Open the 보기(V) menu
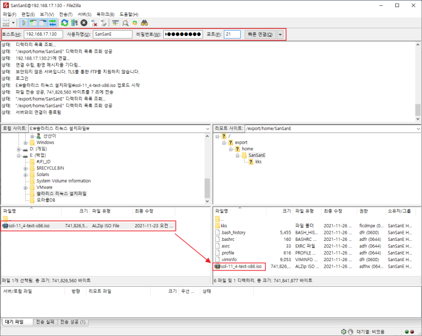 tap(47, 14)
